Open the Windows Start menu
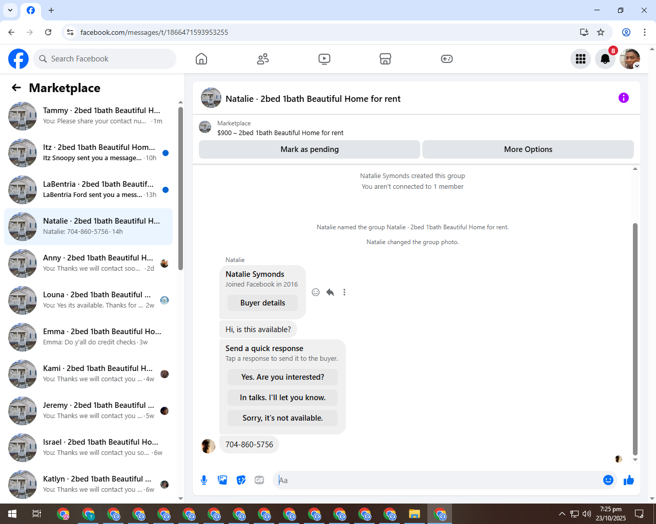Screen dimensions: 656x524 pyautogui.click(x=12, y=514)
